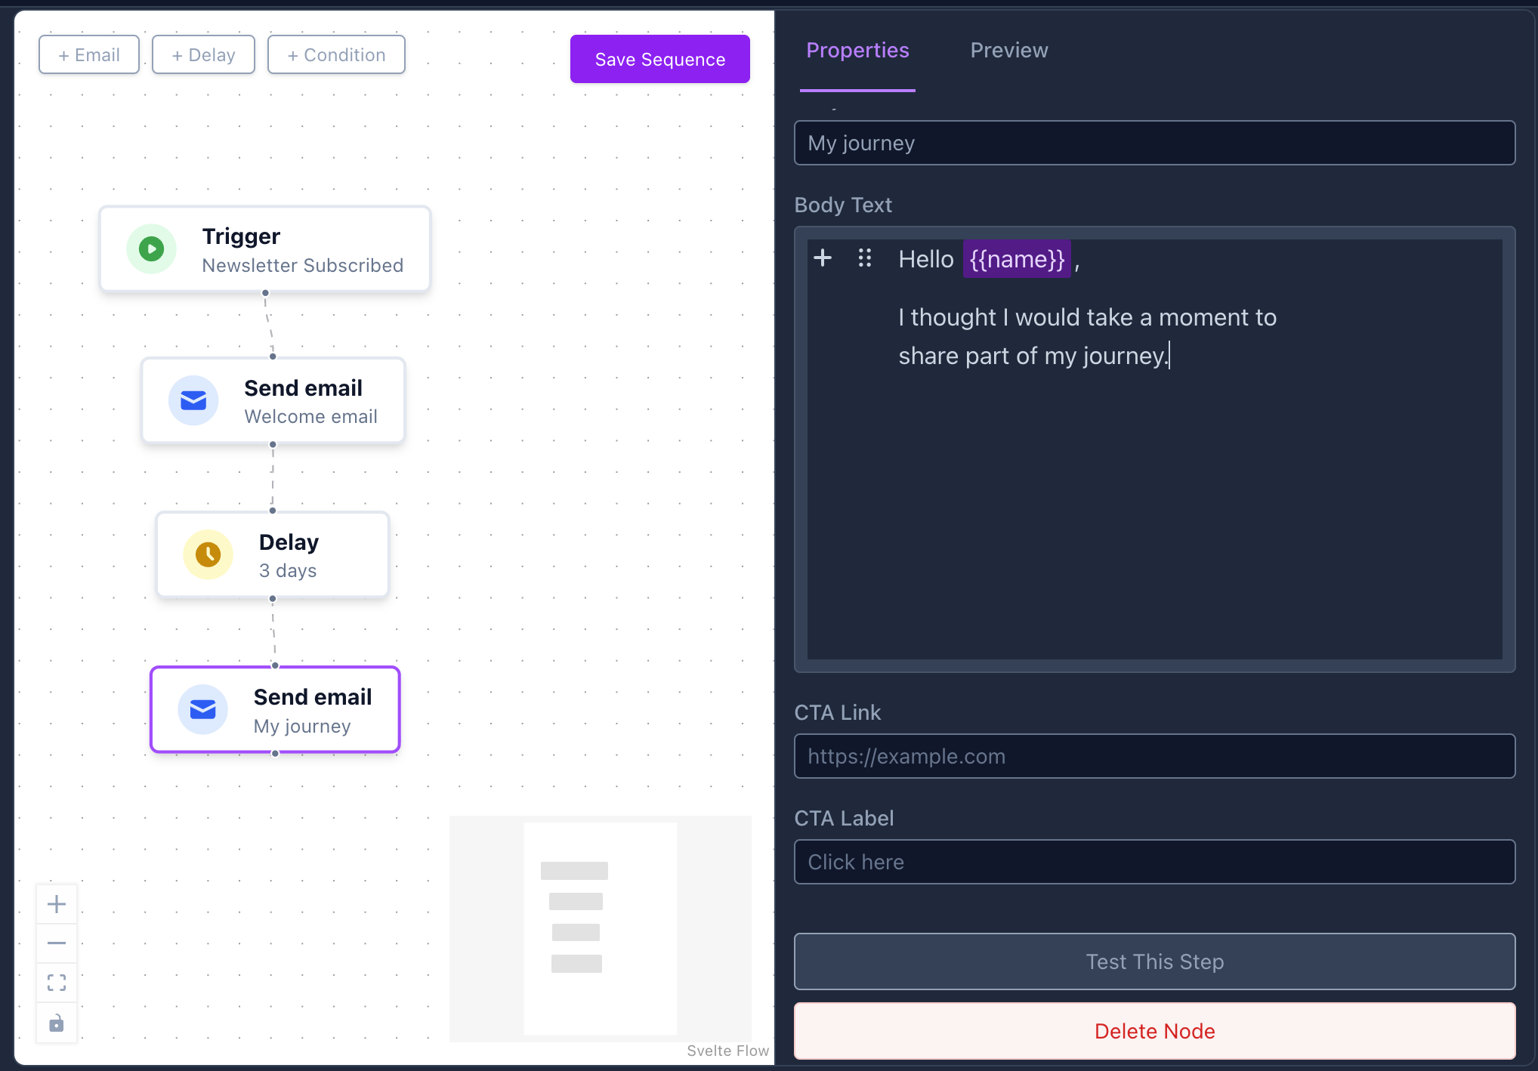Switch to the Preview tab
This screenshot has height=1071, width=1538.
tap(1009, 51)
